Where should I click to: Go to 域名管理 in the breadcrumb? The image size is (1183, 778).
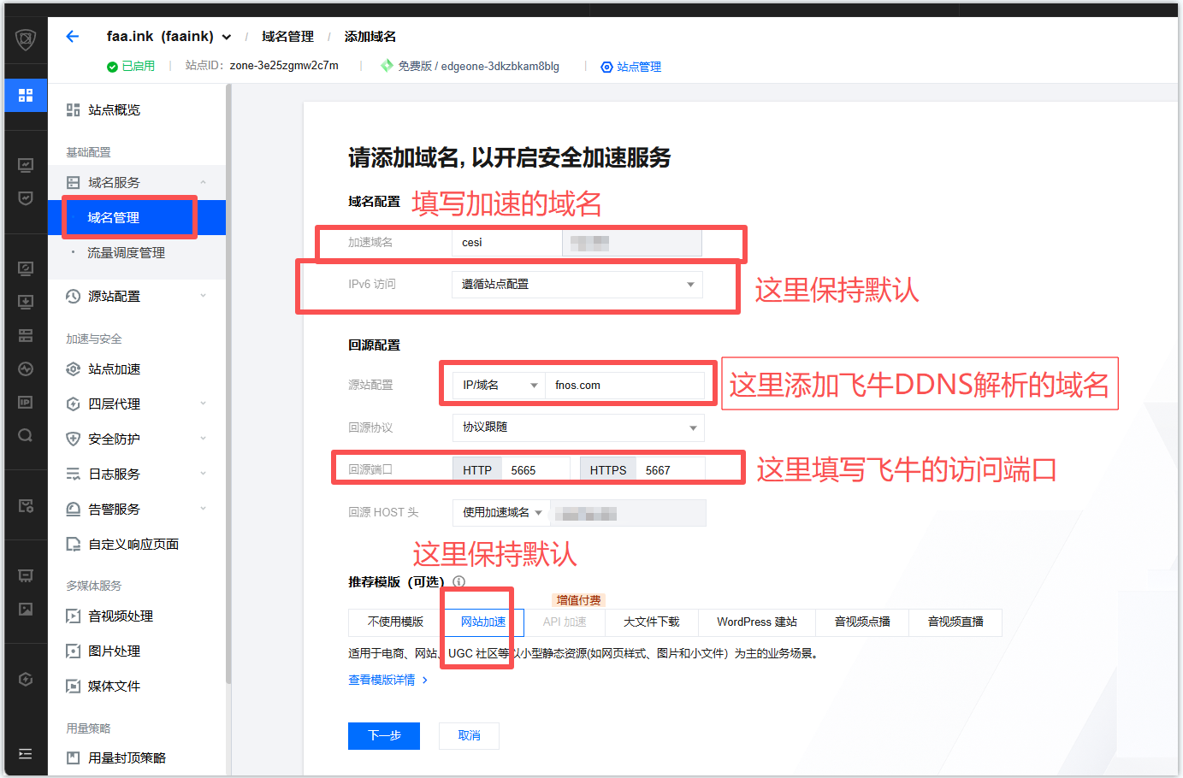tap(287, 37)
